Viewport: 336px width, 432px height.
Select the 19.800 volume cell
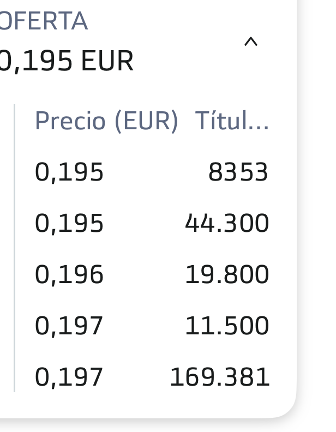coord(227,274)
